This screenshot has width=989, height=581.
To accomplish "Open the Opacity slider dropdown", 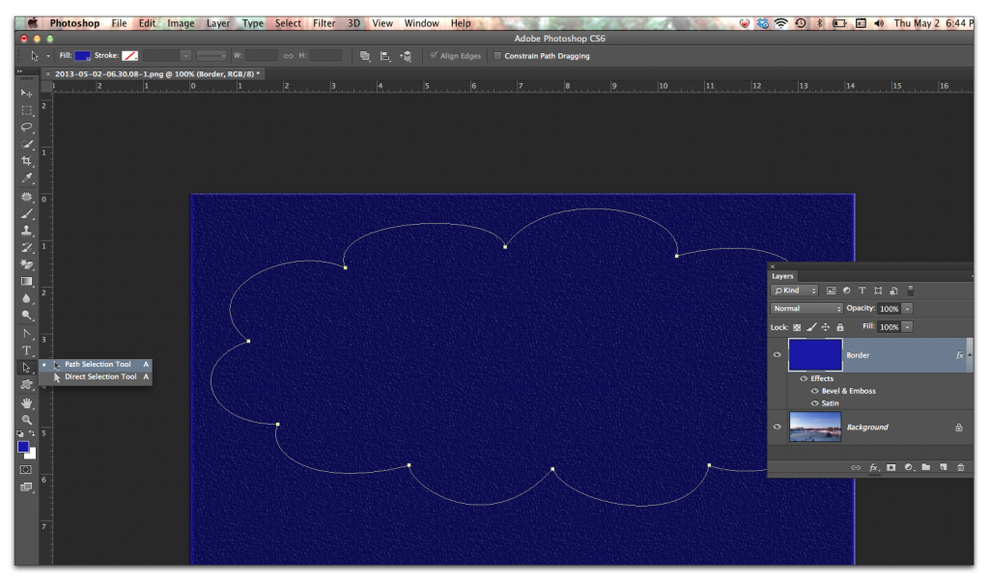I will point(908,309).
